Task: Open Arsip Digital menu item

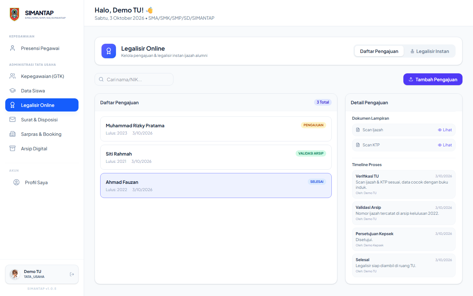Action: pyautogui.click(x=42, y=149)
